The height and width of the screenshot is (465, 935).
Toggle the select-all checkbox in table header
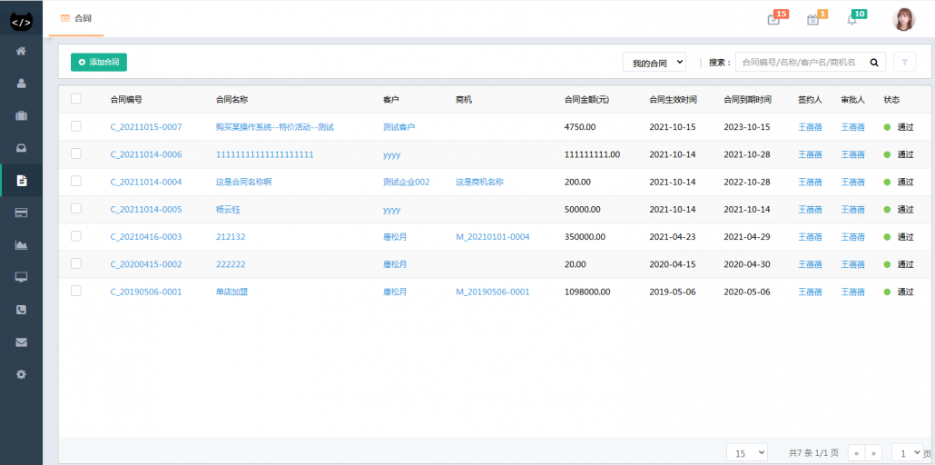click(76, 99)
